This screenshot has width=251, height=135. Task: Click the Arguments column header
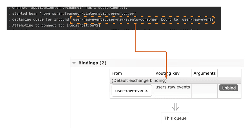(x=204, y=73)
